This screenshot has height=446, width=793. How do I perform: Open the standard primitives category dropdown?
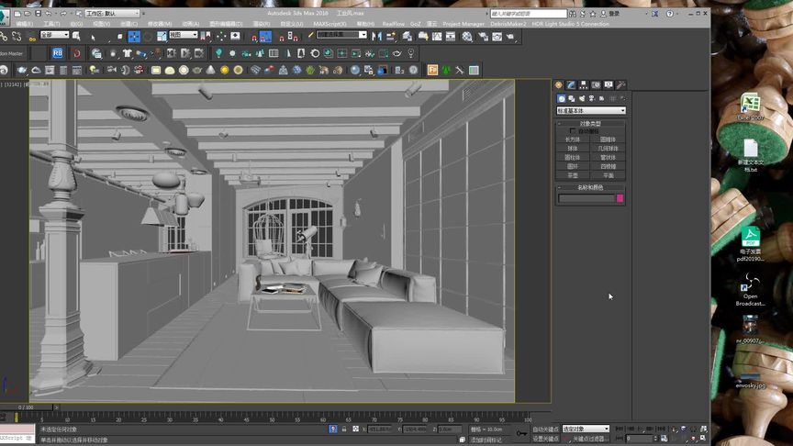[x=591, y=110]
